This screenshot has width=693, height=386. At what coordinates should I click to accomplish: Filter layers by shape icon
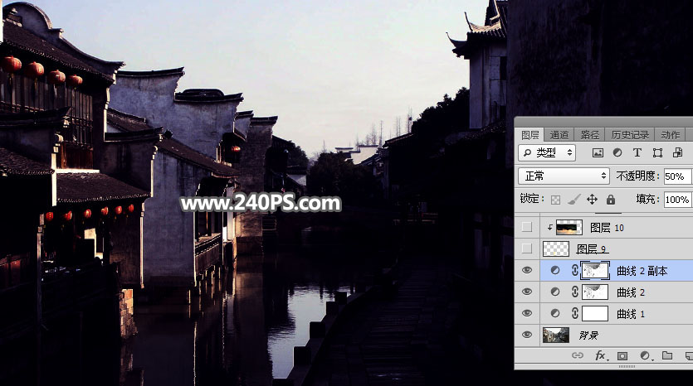tap(657, 152)
